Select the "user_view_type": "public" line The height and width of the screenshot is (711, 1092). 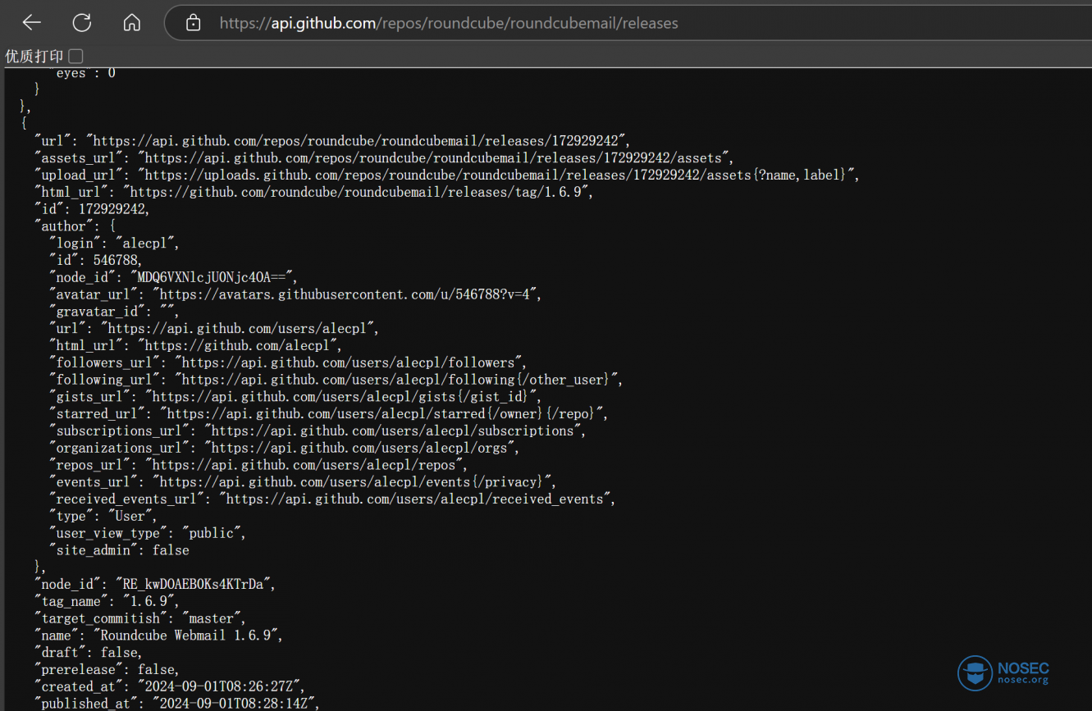(x=148, y=533)
